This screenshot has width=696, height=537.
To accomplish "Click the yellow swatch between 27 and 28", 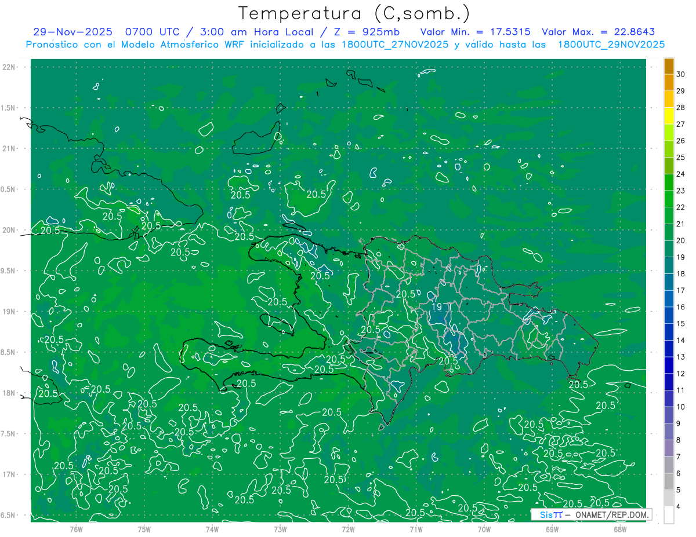I will coord(669,116).
